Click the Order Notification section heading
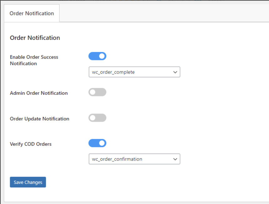Viewport: 269px width, 204px height. pyautogui.click(x=35, y=38)
